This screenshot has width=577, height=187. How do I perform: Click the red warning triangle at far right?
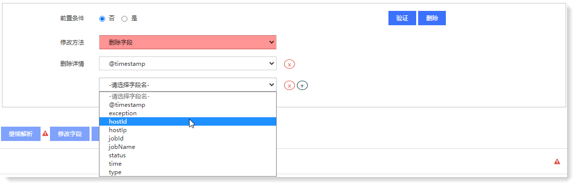(x=557, y=162)
